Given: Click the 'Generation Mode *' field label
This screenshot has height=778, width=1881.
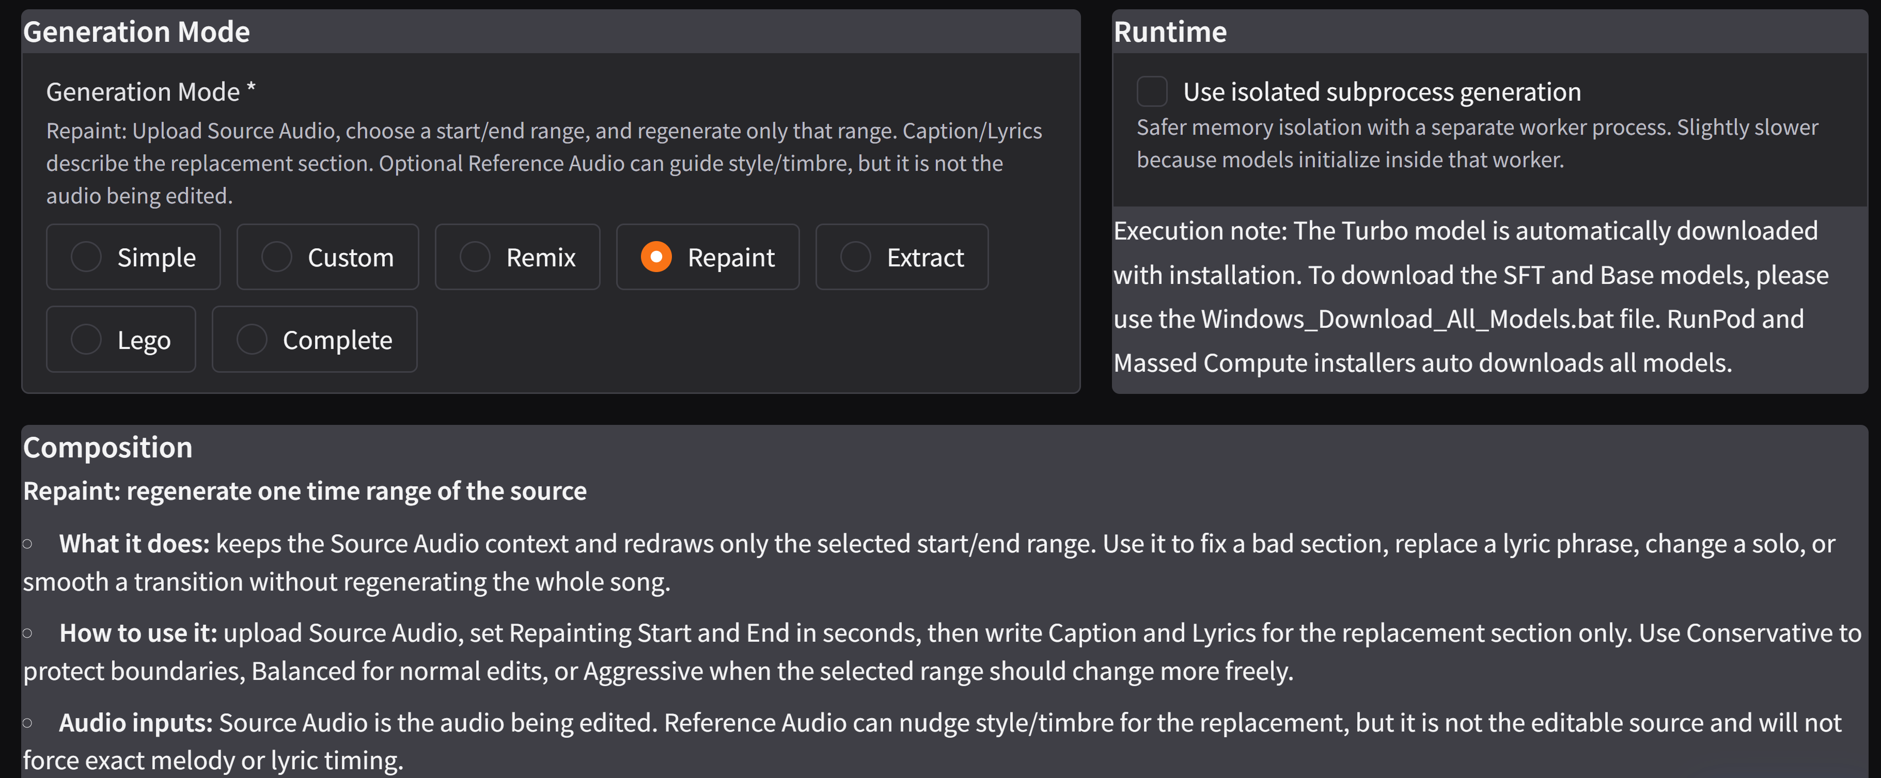Looking at the screenshot, I should click(151, 92).
